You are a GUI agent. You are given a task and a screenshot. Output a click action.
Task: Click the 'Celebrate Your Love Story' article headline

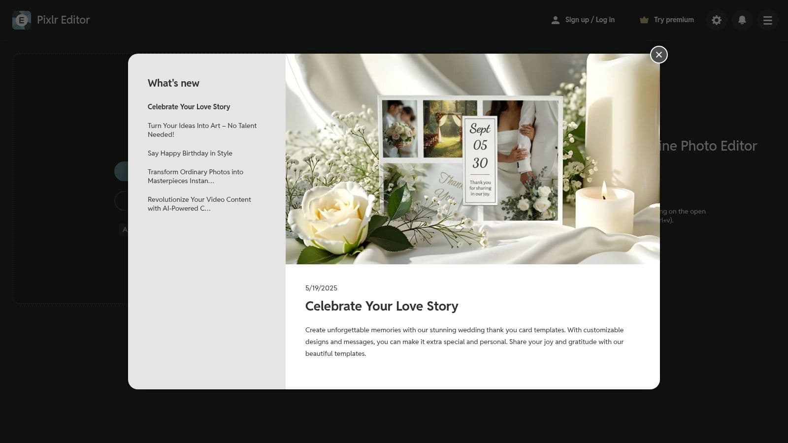[382, 306]
